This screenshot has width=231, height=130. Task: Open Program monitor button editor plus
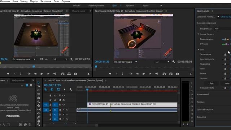tap(191, 74)
